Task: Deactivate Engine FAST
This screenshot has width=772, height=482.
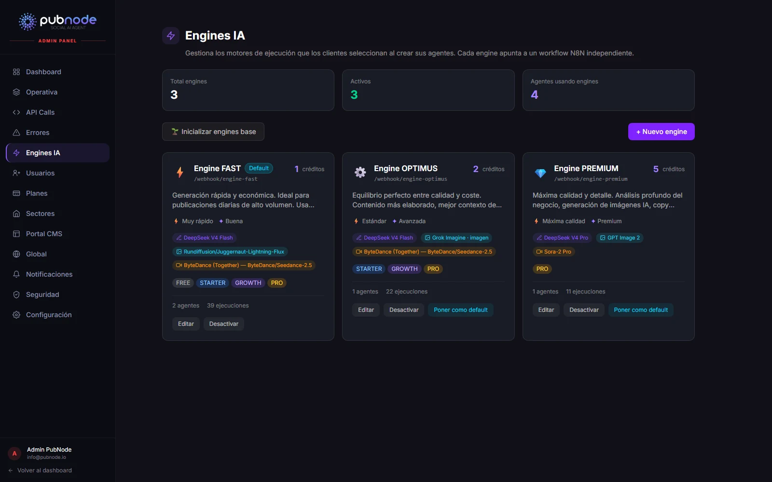Action: pyautogui.click(x=224, y=324)
